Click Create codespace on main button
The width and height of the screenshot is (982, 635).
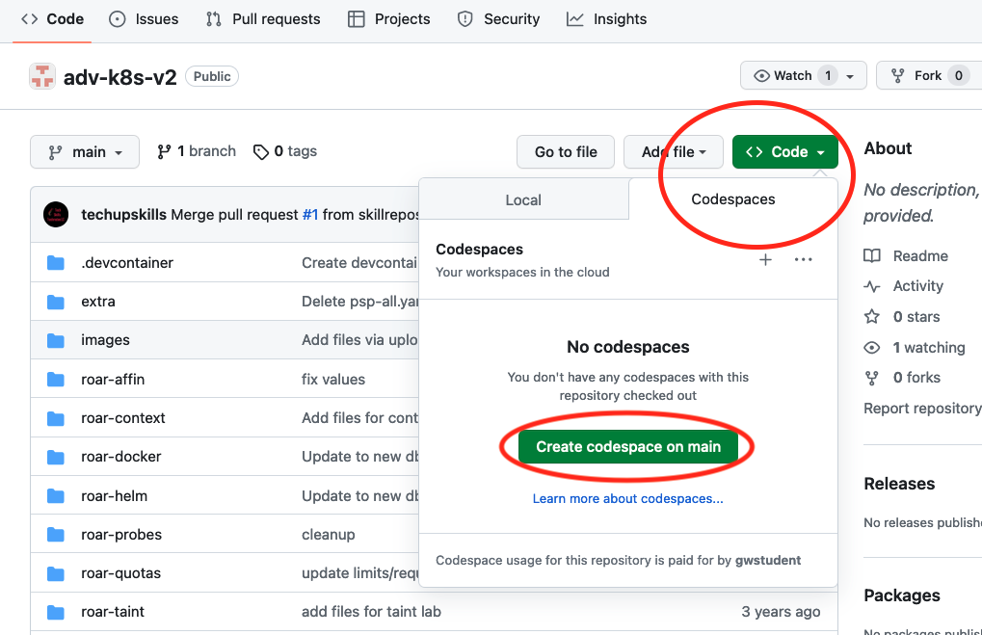click(628, 446)
